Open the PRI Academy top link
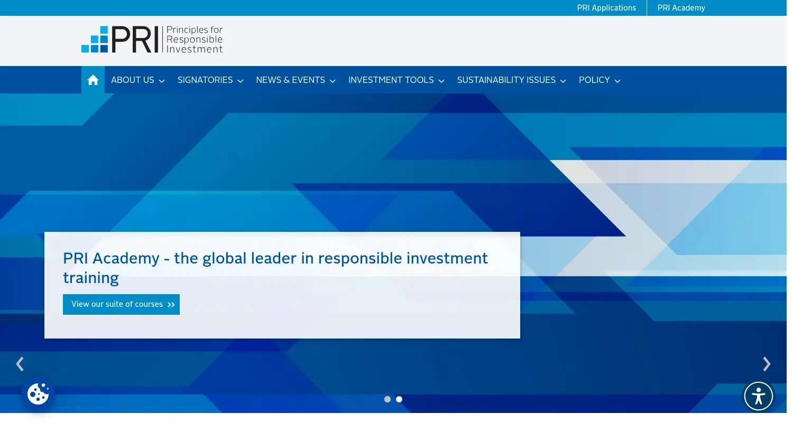 pyautogui.click(x=681, y=8)
